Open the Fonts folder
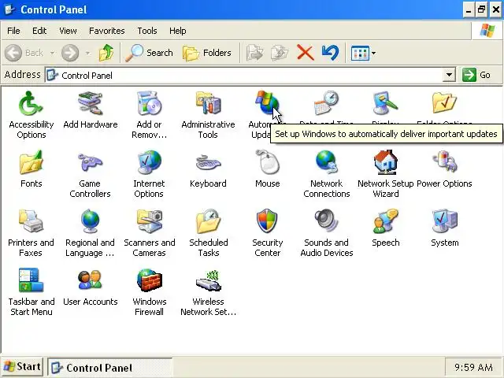The height and width of the screenshot is (378, 504). [x=31, y=162]
